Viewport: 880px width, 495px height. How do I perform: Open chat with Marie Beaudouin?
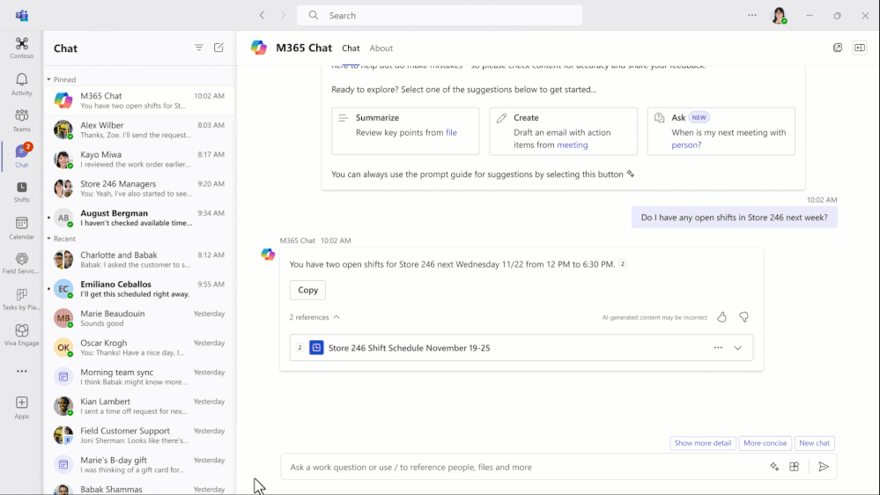tap(140, 318)
